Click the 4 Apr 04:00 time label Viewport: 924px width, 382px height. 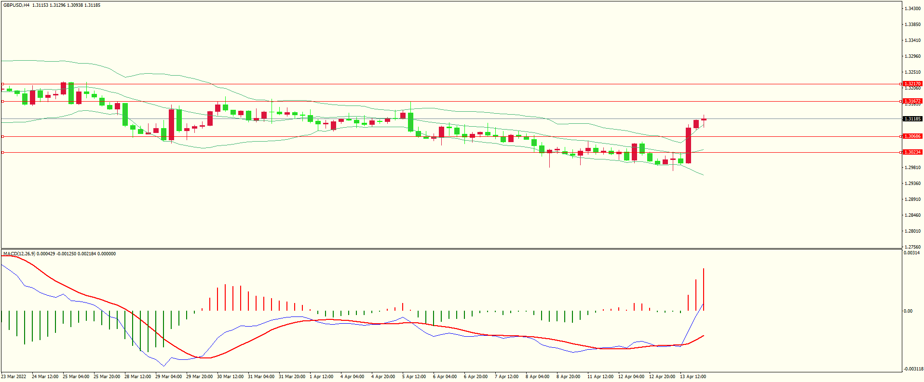point(352,377)
